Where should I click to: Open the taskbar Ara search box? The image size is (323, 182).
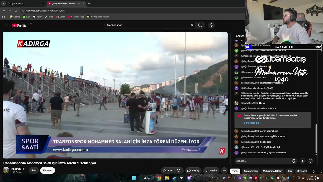(147, 178)
